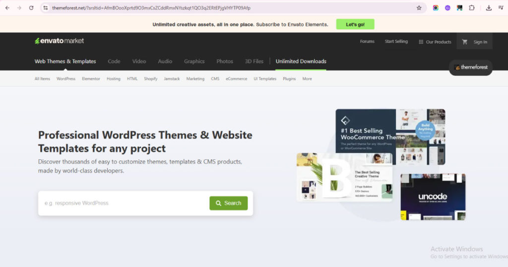The width and height of the screenshot is (508, 267).
Task: Open the WordPress category
Action: [66, 79]
